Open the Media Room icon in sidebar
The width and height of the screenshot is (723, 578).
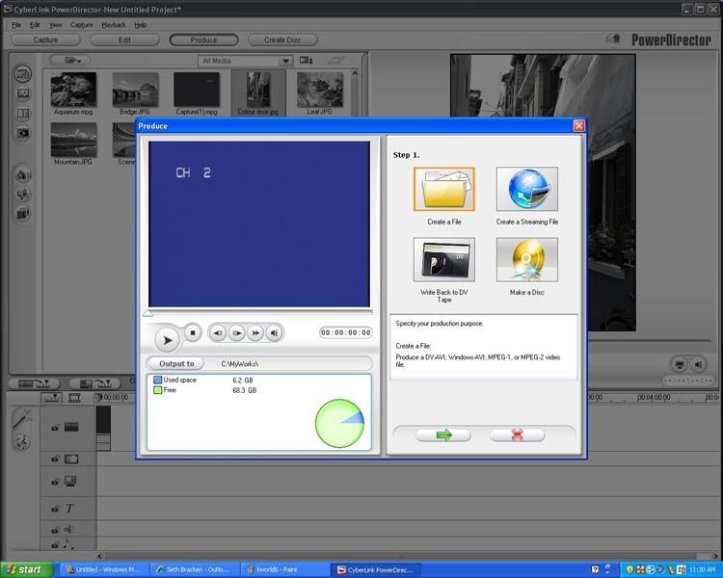(22, 74)
